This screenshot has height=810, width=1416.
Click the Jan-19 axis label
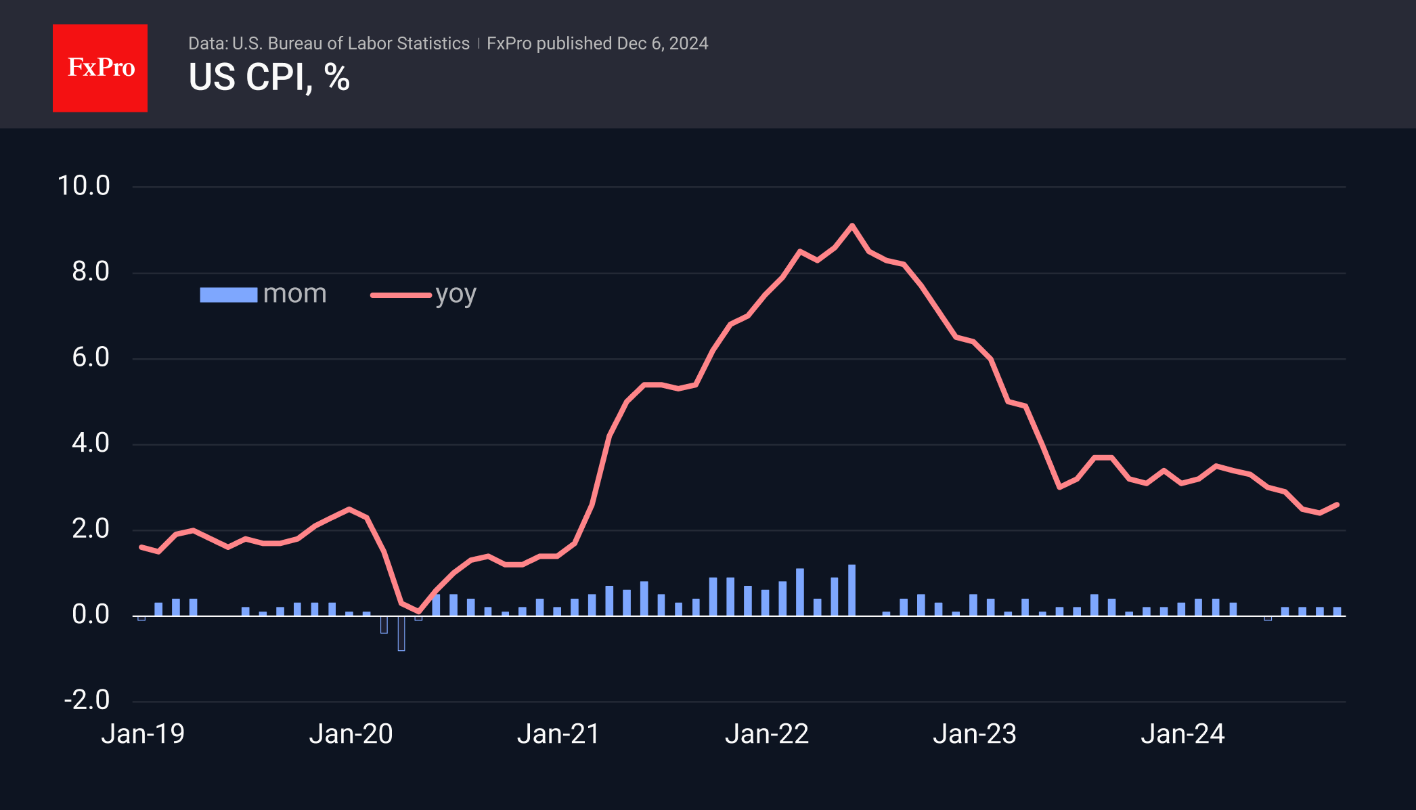143,734
